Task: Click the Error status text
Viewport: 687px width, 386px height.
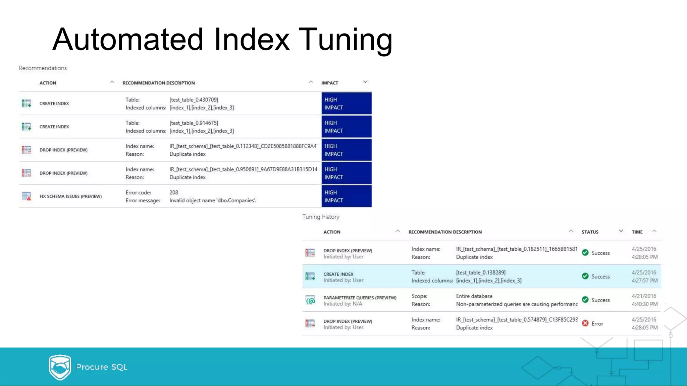Action: coord(597,324)
